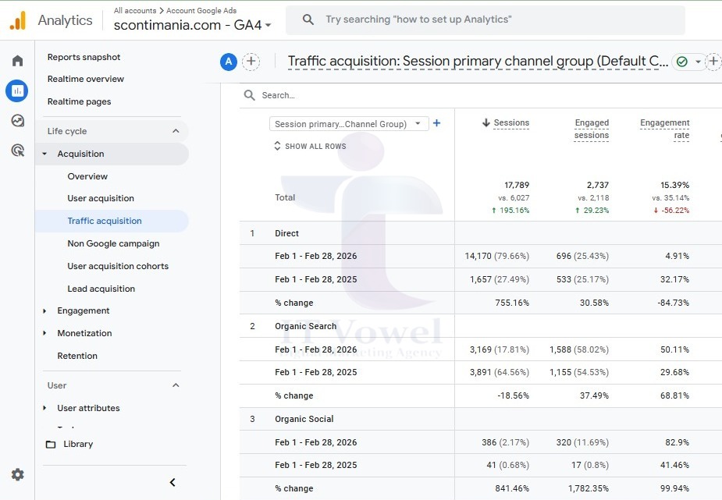Select Traffic acquisition report
Screen dimensions: 722x500
pyautogui.click(x=105, y=221)
